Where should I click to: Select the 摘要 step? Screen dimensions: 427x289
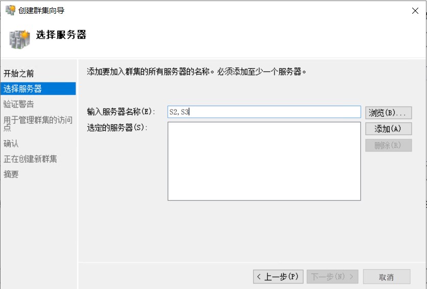tap(11, 174)
